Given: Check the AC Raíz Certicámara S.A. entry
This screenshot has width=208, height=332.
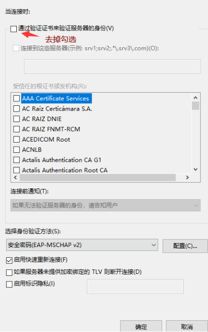Looking at the screenshot, I should tap(16, 108).
